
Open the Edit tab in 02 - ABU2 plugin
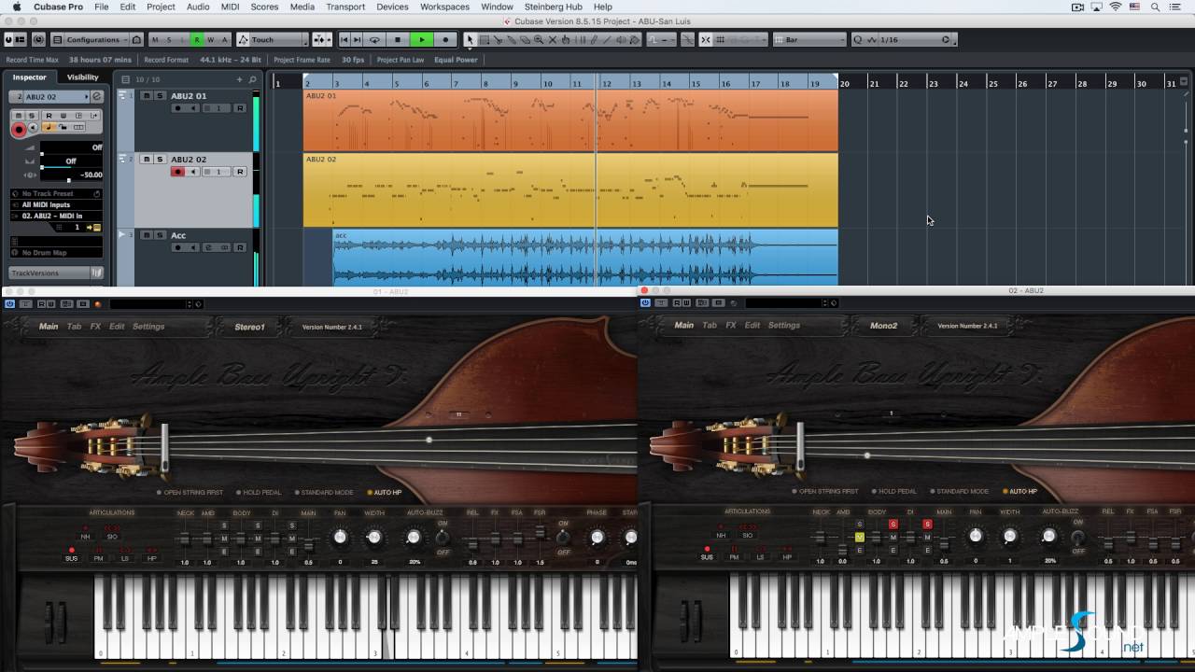click(752, 326)
